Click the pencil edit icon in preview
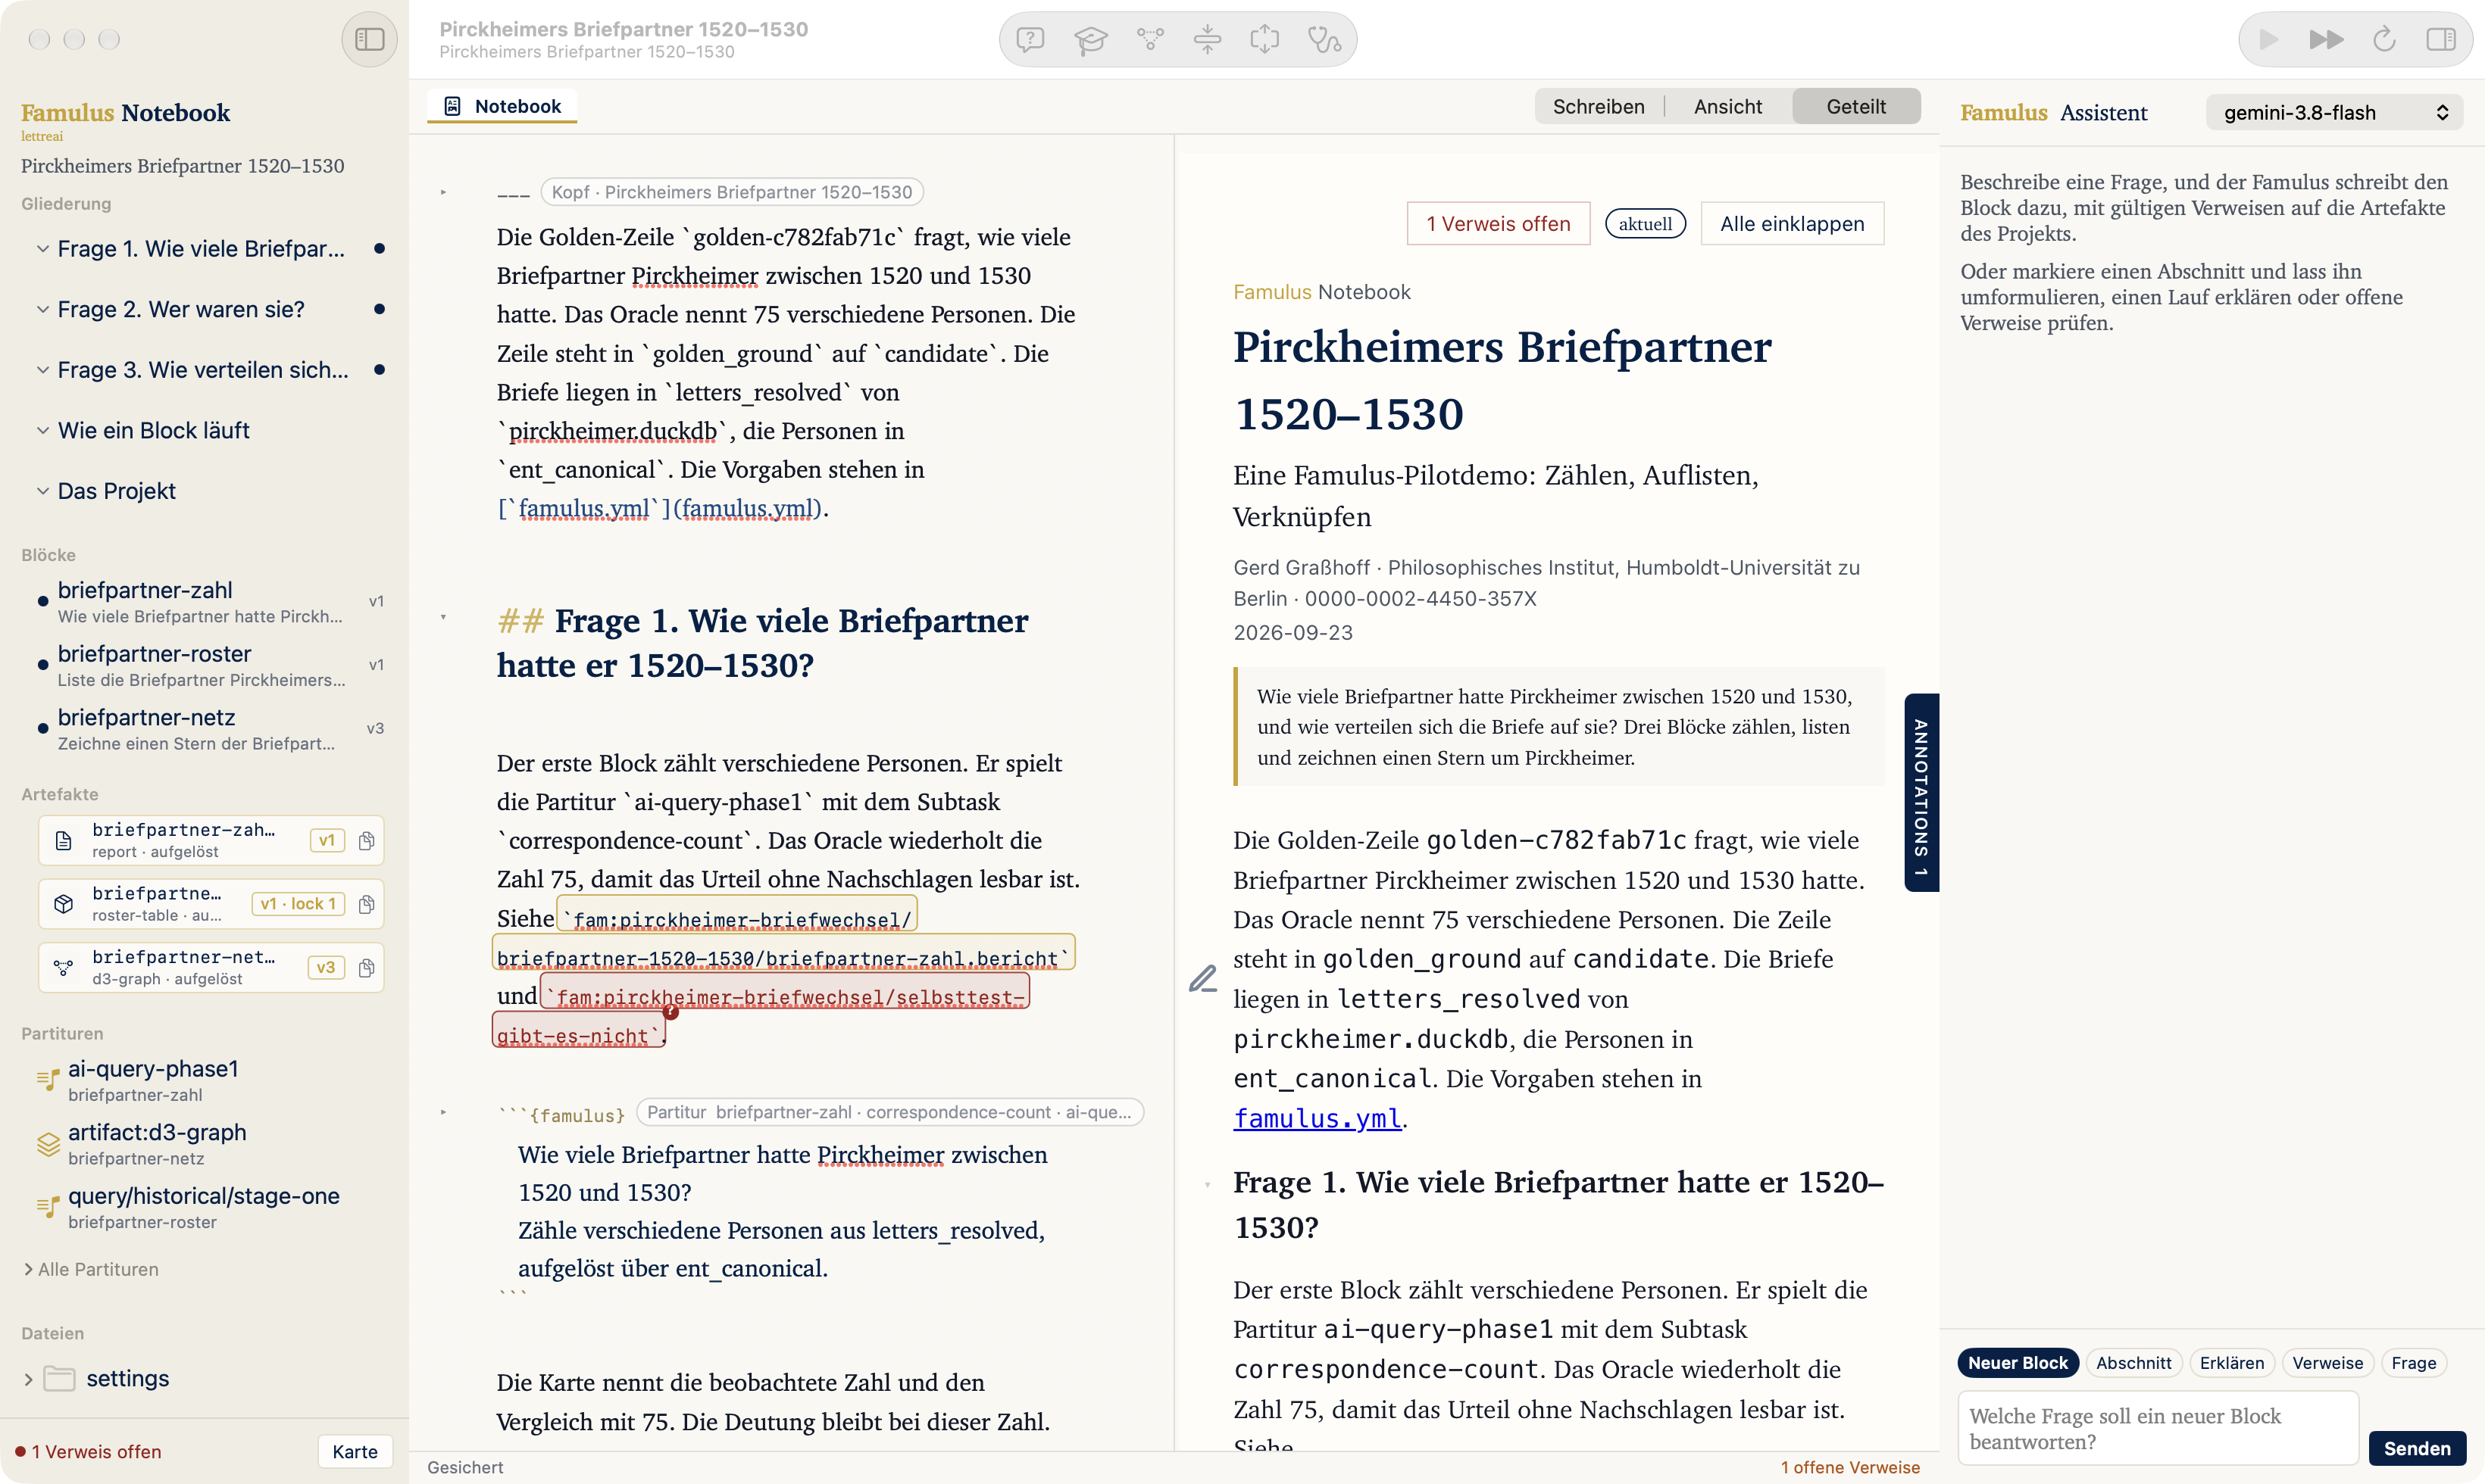This screenshot has width=2485, height=1484. [1202, 978]
